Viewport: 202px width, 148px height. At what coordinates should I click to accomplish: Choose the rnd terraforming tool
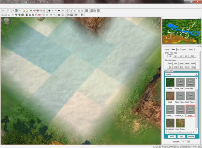(x=176, y=63)
